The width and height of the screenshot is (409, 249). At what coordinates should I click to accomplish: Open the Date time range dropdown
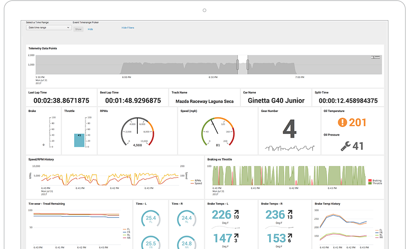point(48,27)
